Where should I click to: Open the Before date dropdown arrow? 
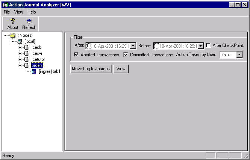(200, 46)
